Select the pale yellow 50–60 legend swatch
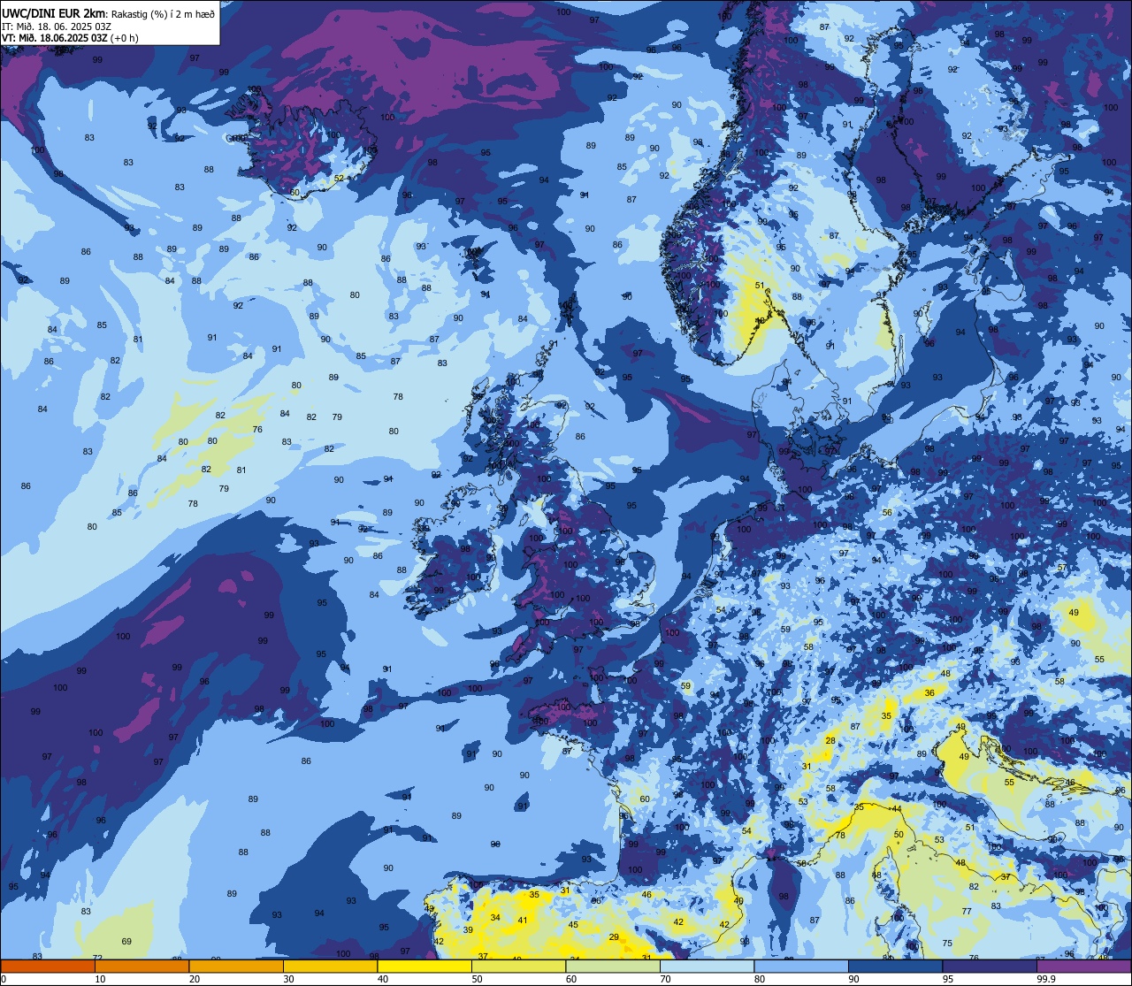This screenshot has width=1132, height=986. [518, 967]
